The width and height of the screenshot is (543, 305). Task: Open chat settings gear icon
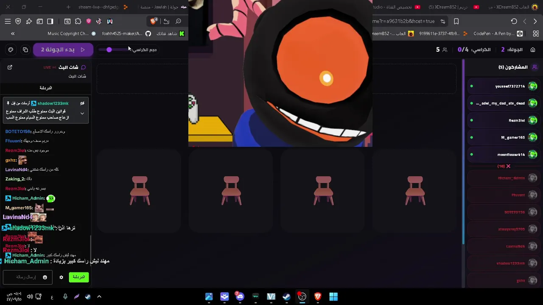61,277
